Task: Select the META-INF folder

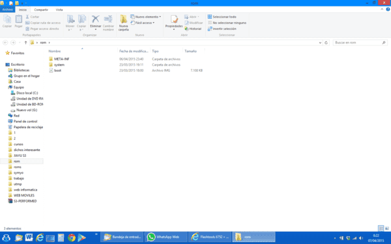Action: (62, 59)
